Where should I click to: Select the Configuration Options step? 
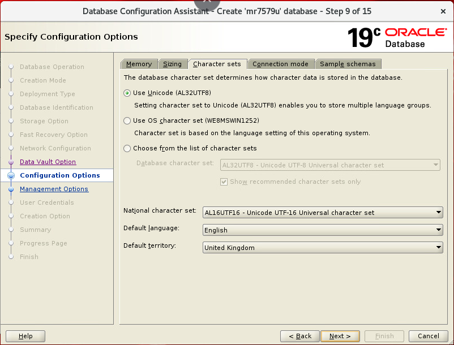pos(60,175)
